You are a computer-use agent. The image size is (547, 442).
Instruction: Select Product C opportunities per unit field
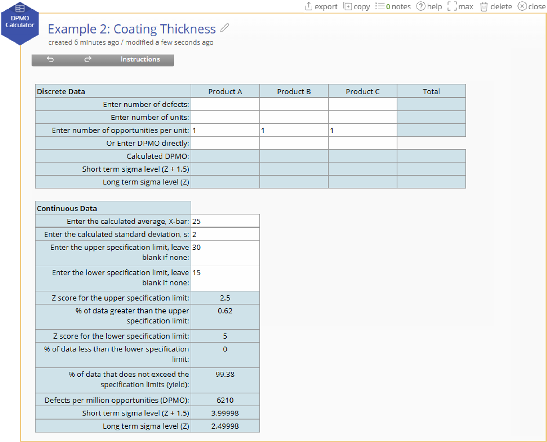point(363,130)
